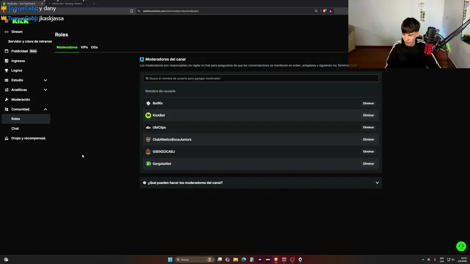Screen dimensions: 470x264
Task: Click the UbiClips avatar icon
Action: tap(148, 128)
